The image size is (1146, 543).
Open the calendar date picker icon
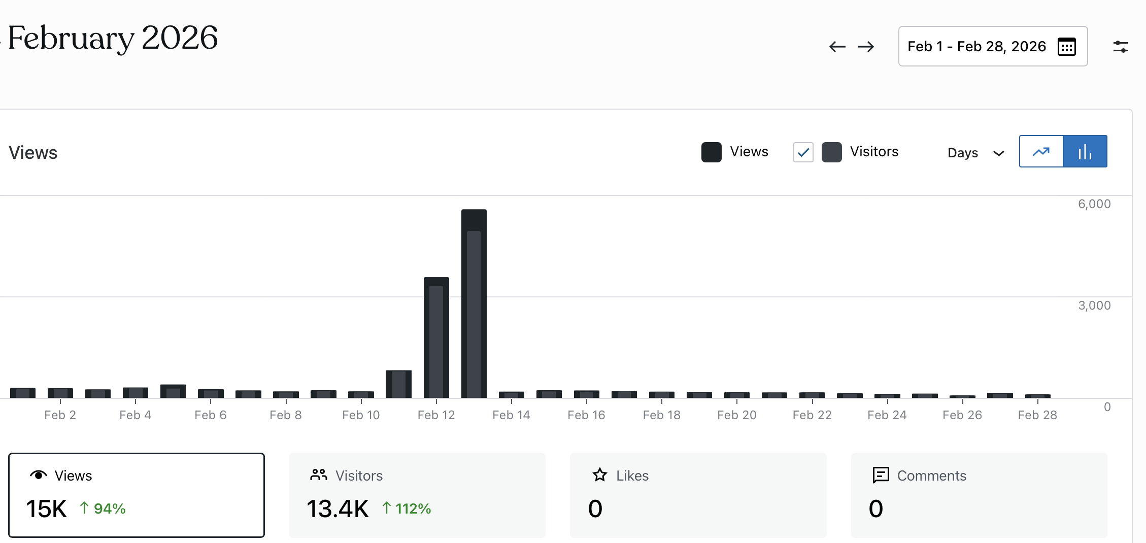click(1066, 47)
